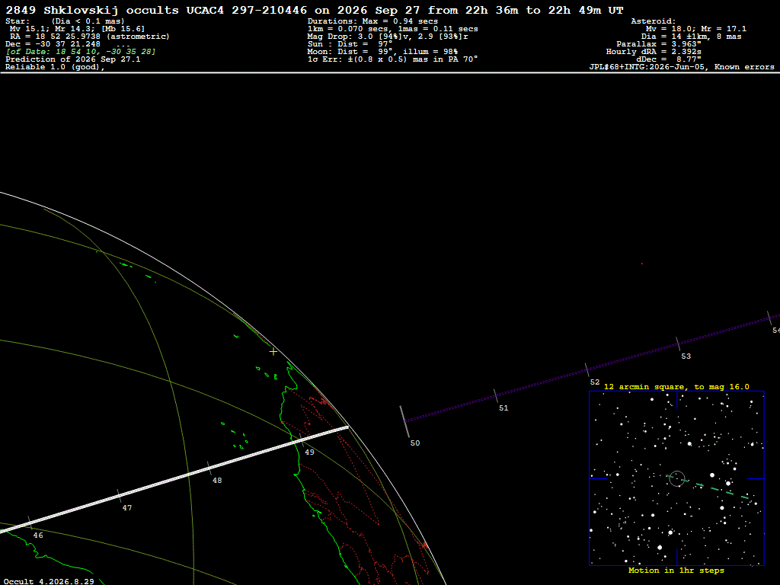Click the red triangle marker near the limb
The width and height of the screenshot is (780, 585).
pos(425,545)
